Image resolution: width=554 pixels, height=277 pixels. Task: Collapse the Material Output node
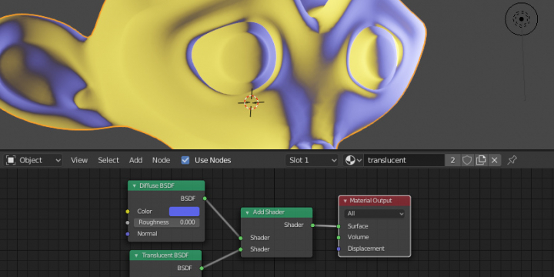(x=345, y=201)
